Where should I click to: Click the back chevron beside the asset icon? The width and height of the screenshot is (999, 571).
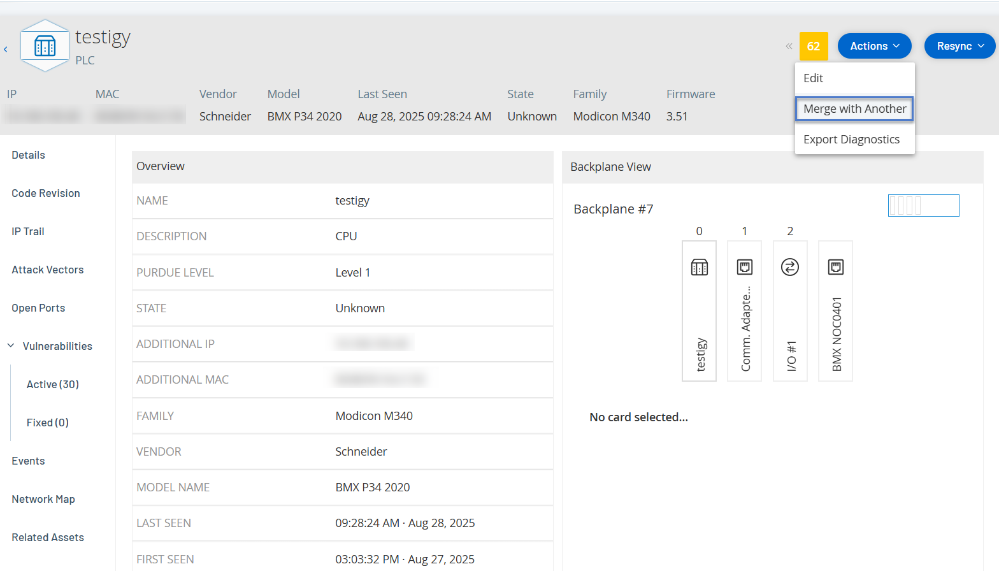point(6,49)
